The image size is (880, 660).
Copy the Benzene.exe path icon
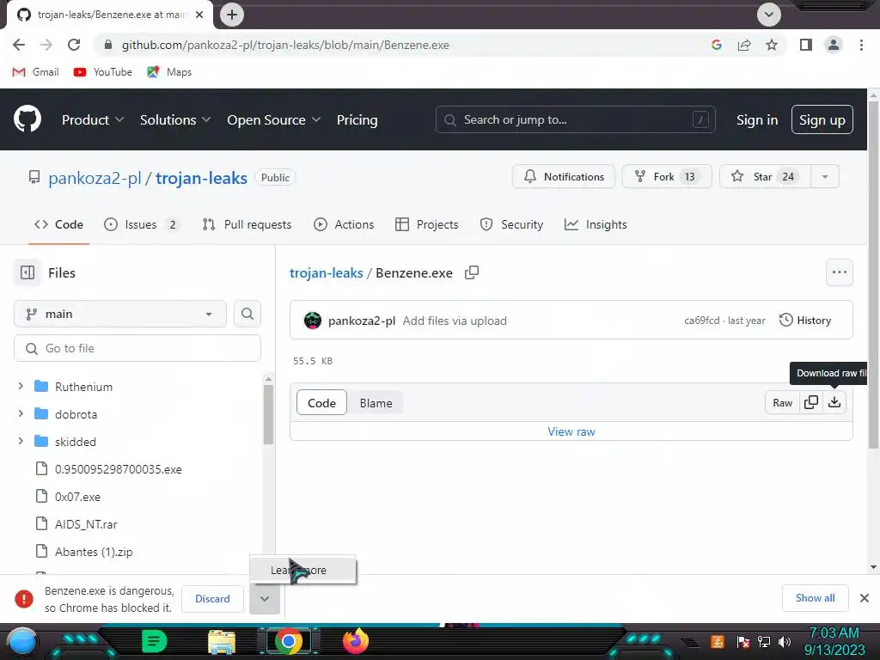point(472,272)
